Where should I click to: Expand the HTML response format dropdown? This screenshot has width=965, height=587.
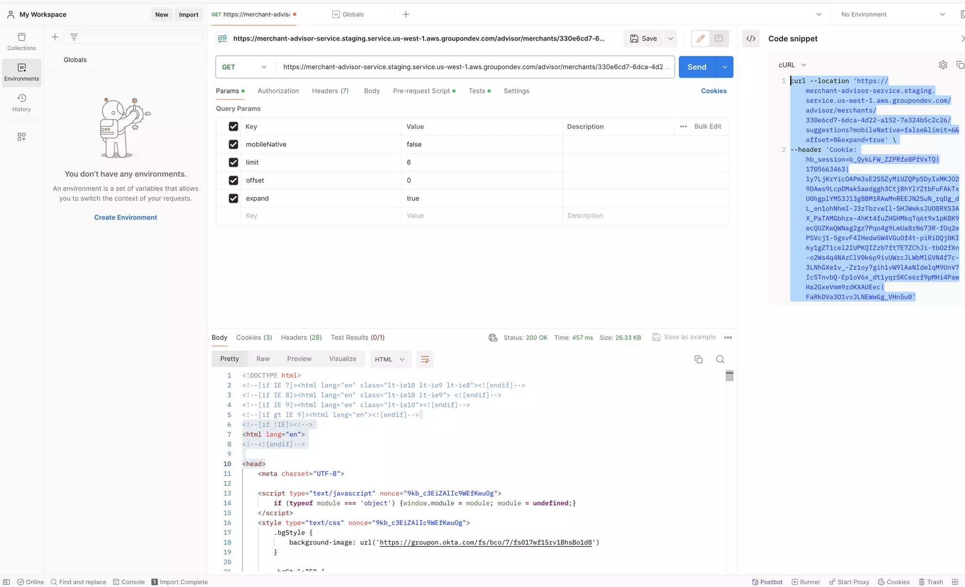pyautogui.click(x=389, y=359)
